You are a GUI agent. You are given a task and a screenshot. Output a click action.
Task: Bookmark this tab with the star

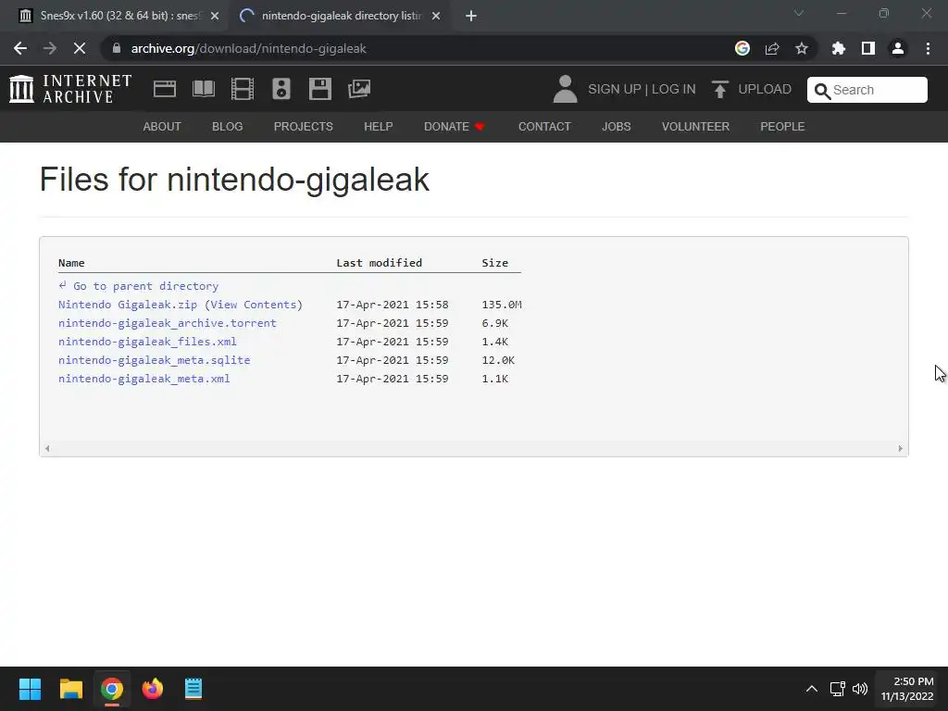tap(802, 48)
